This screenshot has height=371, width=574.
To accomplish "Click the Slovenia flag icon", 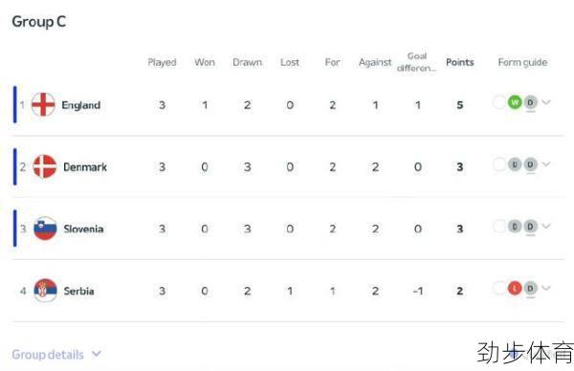I will (45, 229).
